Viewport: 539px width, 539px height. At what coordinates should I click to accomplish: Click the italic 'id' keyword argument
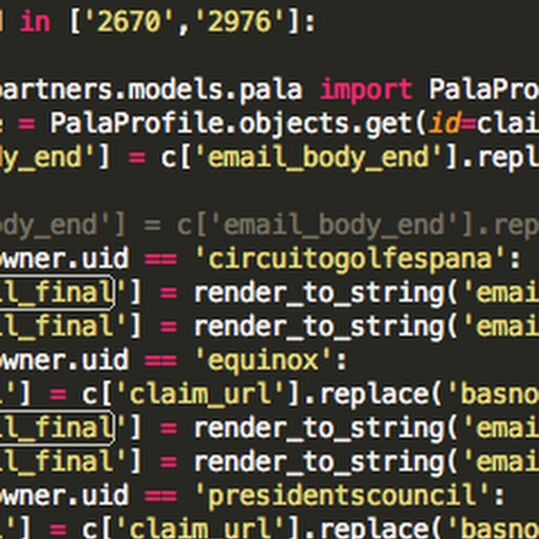443,123
